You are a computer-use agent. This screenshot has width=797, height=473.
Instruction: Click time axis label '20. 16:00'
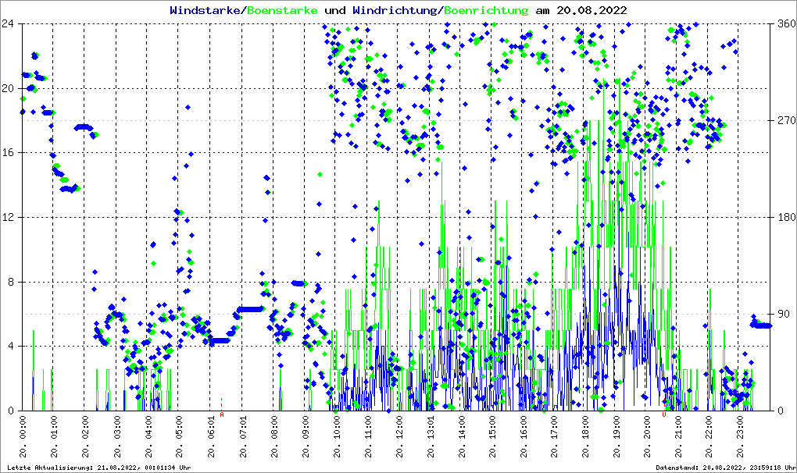pyautogui.click(x=524, y=436)
